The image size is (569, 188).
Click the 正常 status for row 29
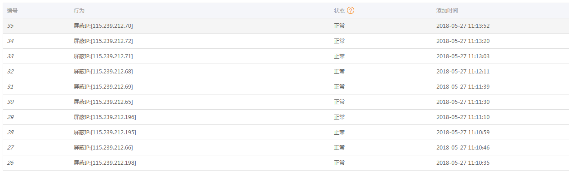(339, 117)
